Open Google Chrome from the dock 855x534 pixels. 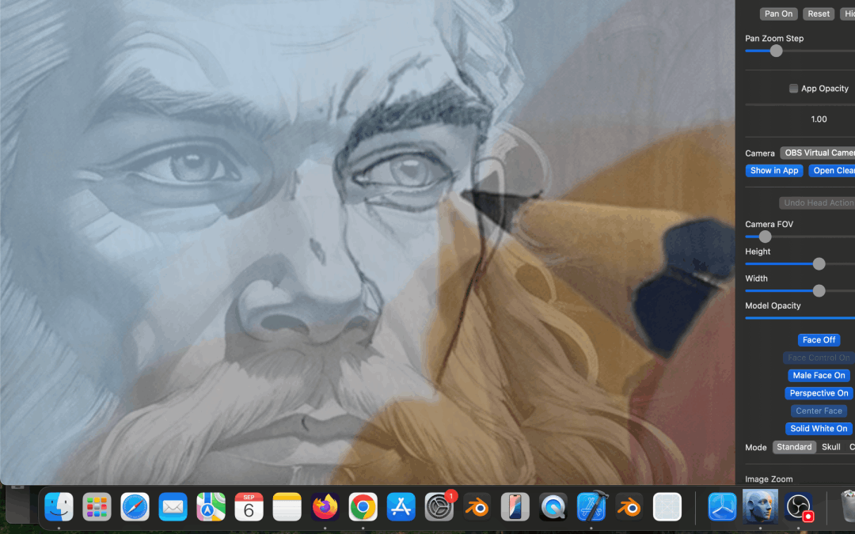tap(363, 507)
